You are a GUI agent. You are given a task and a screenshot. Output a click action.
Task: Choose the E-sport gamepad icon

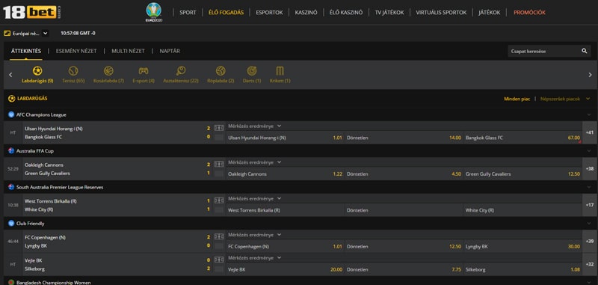144,71
